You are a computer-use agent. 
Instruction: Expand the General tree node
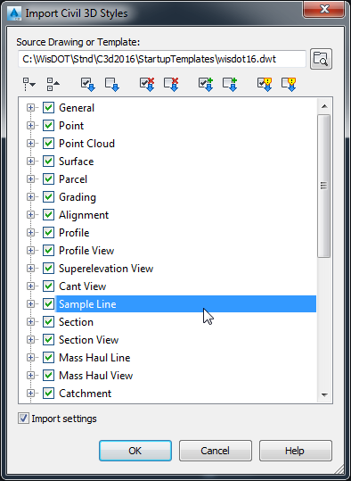[x=30, y=108]
